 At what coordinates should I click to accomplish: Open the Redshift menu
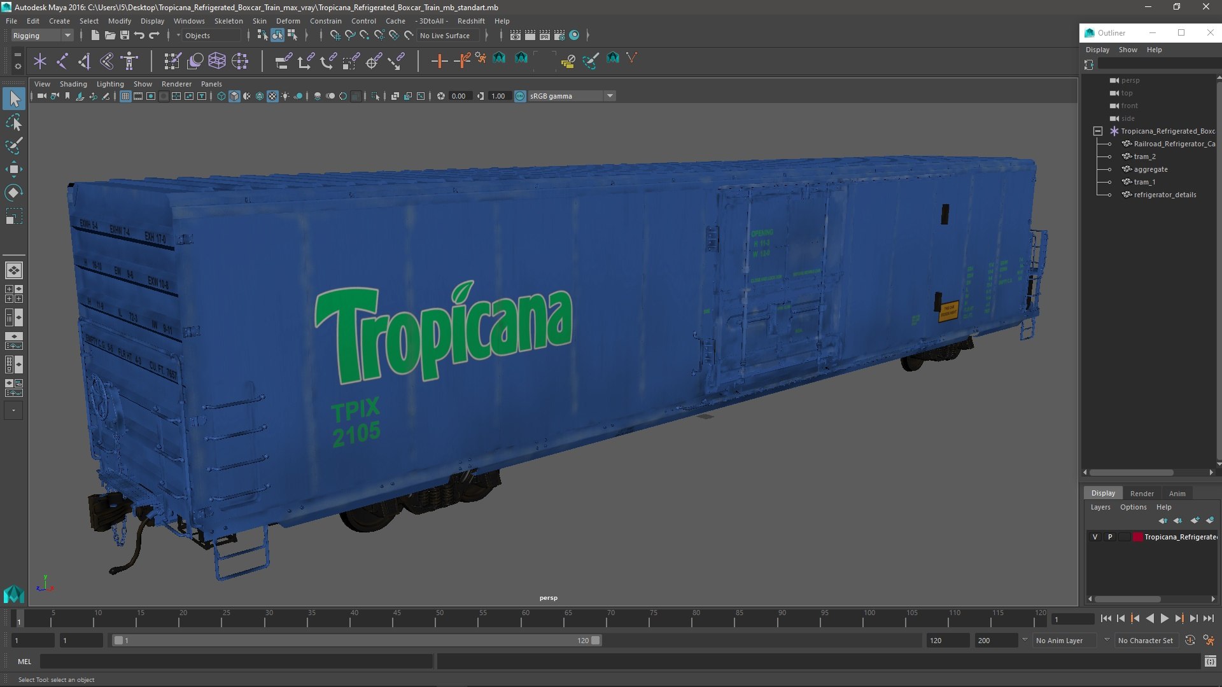click(471, 21)
